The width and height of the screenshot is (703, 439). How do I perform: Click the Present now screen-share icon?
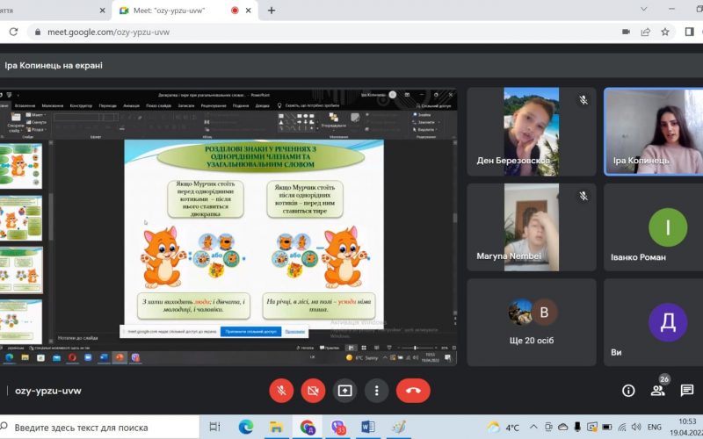[344, 391]
